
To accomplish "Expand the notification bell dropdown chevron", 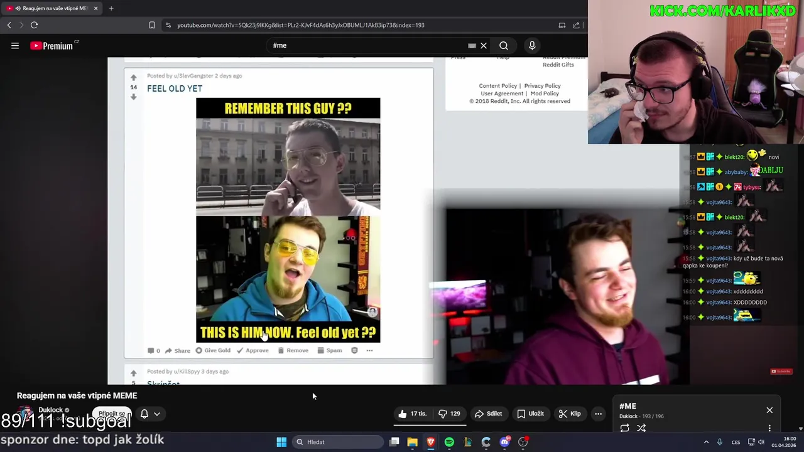I will [x=157, y=414].
